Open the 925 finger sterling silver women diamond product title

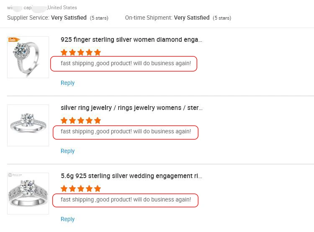coord(131,40)
